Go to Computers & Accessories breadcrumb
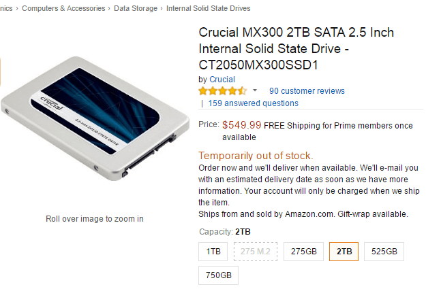The image size is (426, 289). (63, 8)
